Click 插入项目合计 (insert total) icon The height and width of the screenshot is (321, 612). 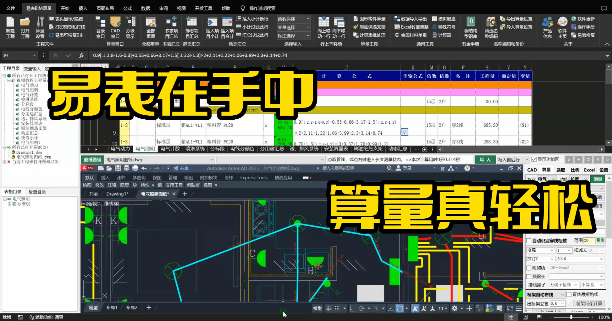(227, 22)
